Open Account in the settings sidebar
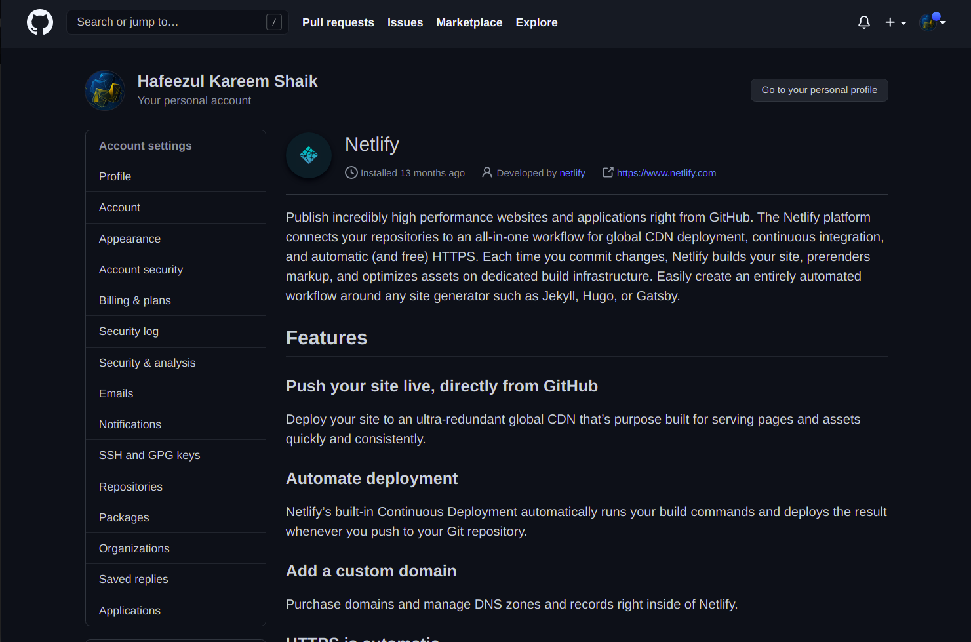971x642 pixels. click(176, 207)
